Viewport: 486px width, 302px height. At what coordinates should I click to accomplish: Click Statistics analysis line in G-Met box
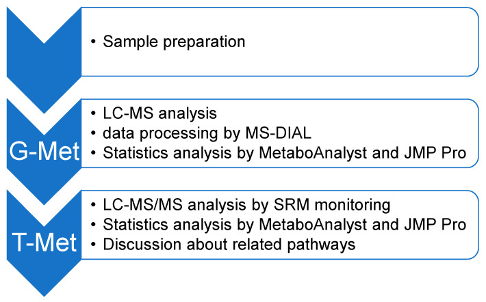(x=285, y=153)
